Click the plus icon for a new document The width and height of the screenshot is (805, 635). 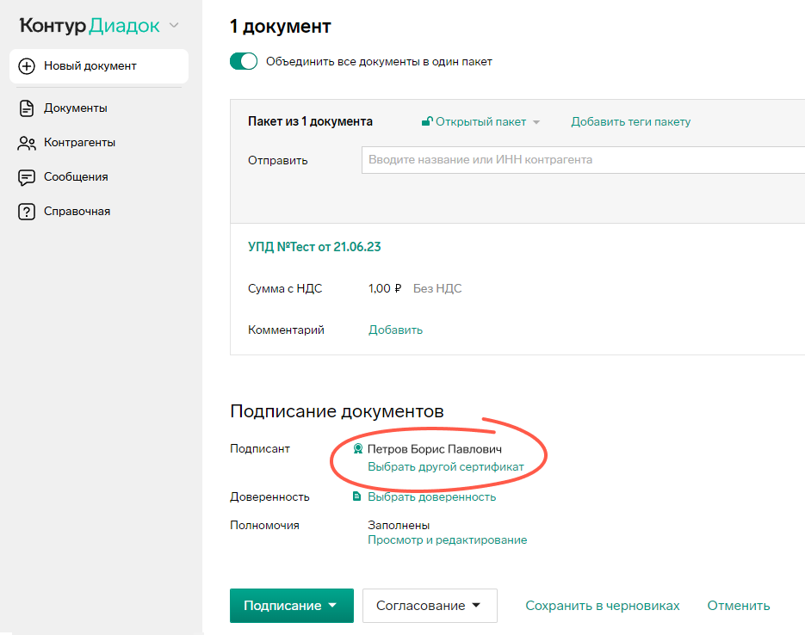[27, 66]
